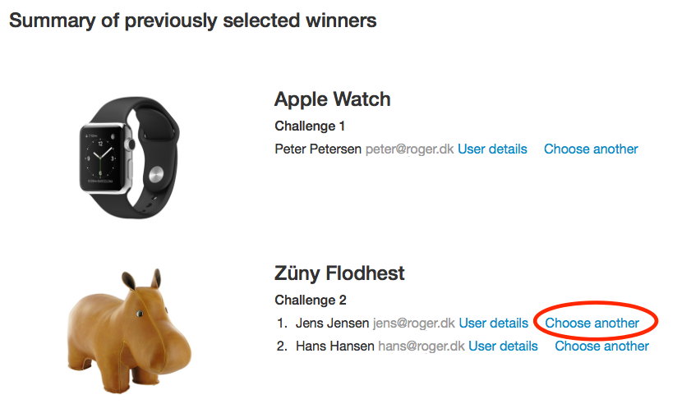Choose another winner instead of Hans Hansen

click(601, 346)
